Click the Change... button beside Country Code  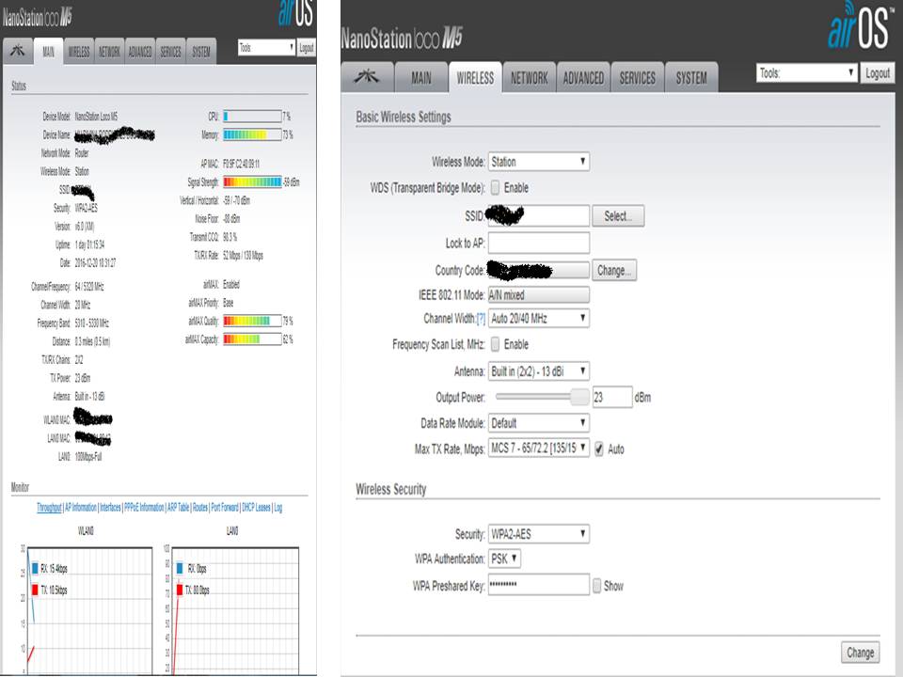614,270
